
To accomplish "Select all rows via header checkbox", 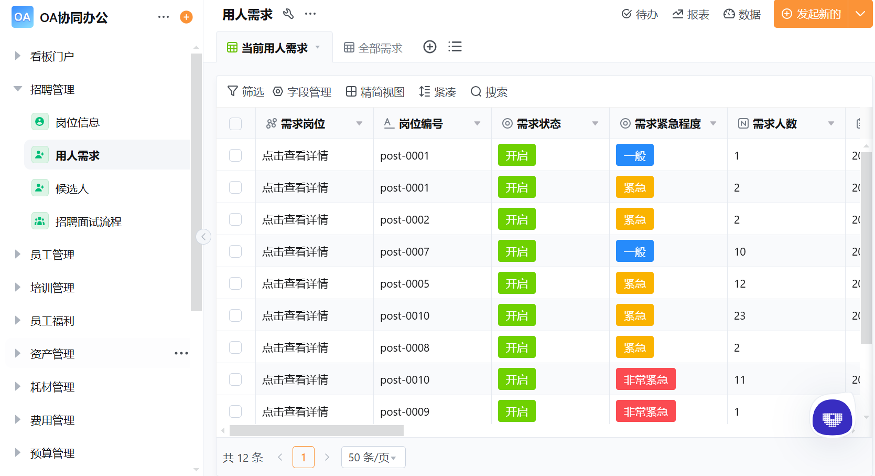I will click(x=235, y=123).
